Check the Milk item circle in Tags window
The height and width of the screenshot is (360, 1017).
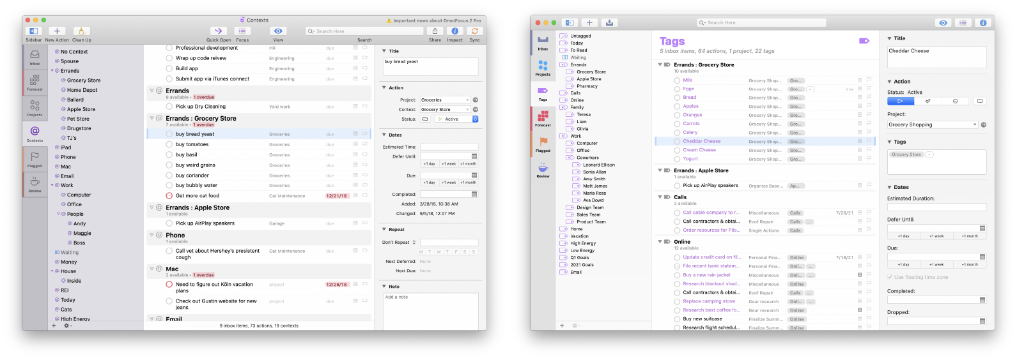point(677,80)
